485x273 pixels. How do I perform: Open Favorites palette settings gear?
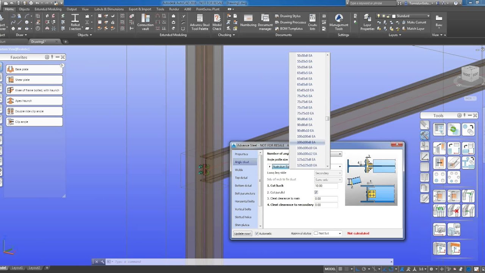pos(47,57)
